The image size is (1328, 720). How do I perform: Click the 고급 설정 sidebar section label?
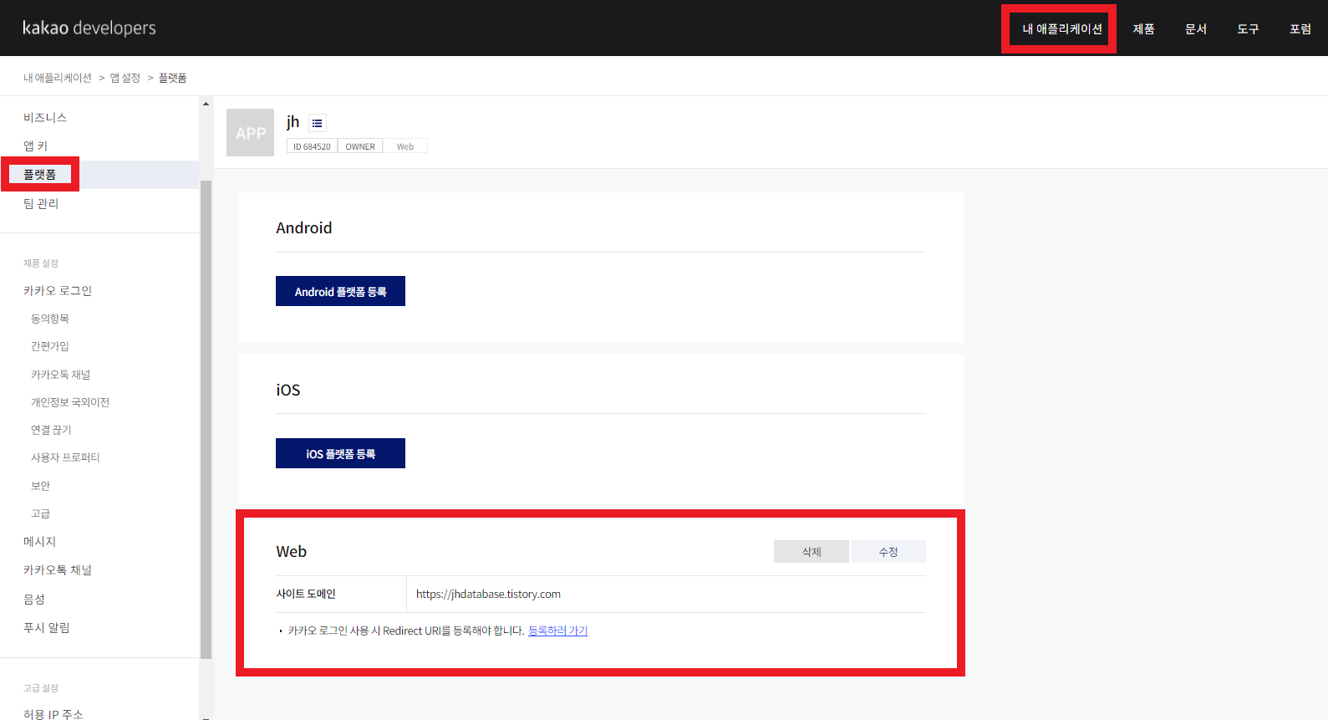(41, 688)
